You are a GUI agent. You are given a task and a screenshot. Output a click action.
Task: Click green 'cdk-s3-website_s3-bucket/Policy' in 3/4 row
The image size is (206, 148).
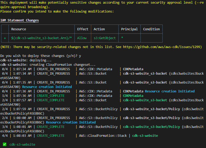coord(152,127)
